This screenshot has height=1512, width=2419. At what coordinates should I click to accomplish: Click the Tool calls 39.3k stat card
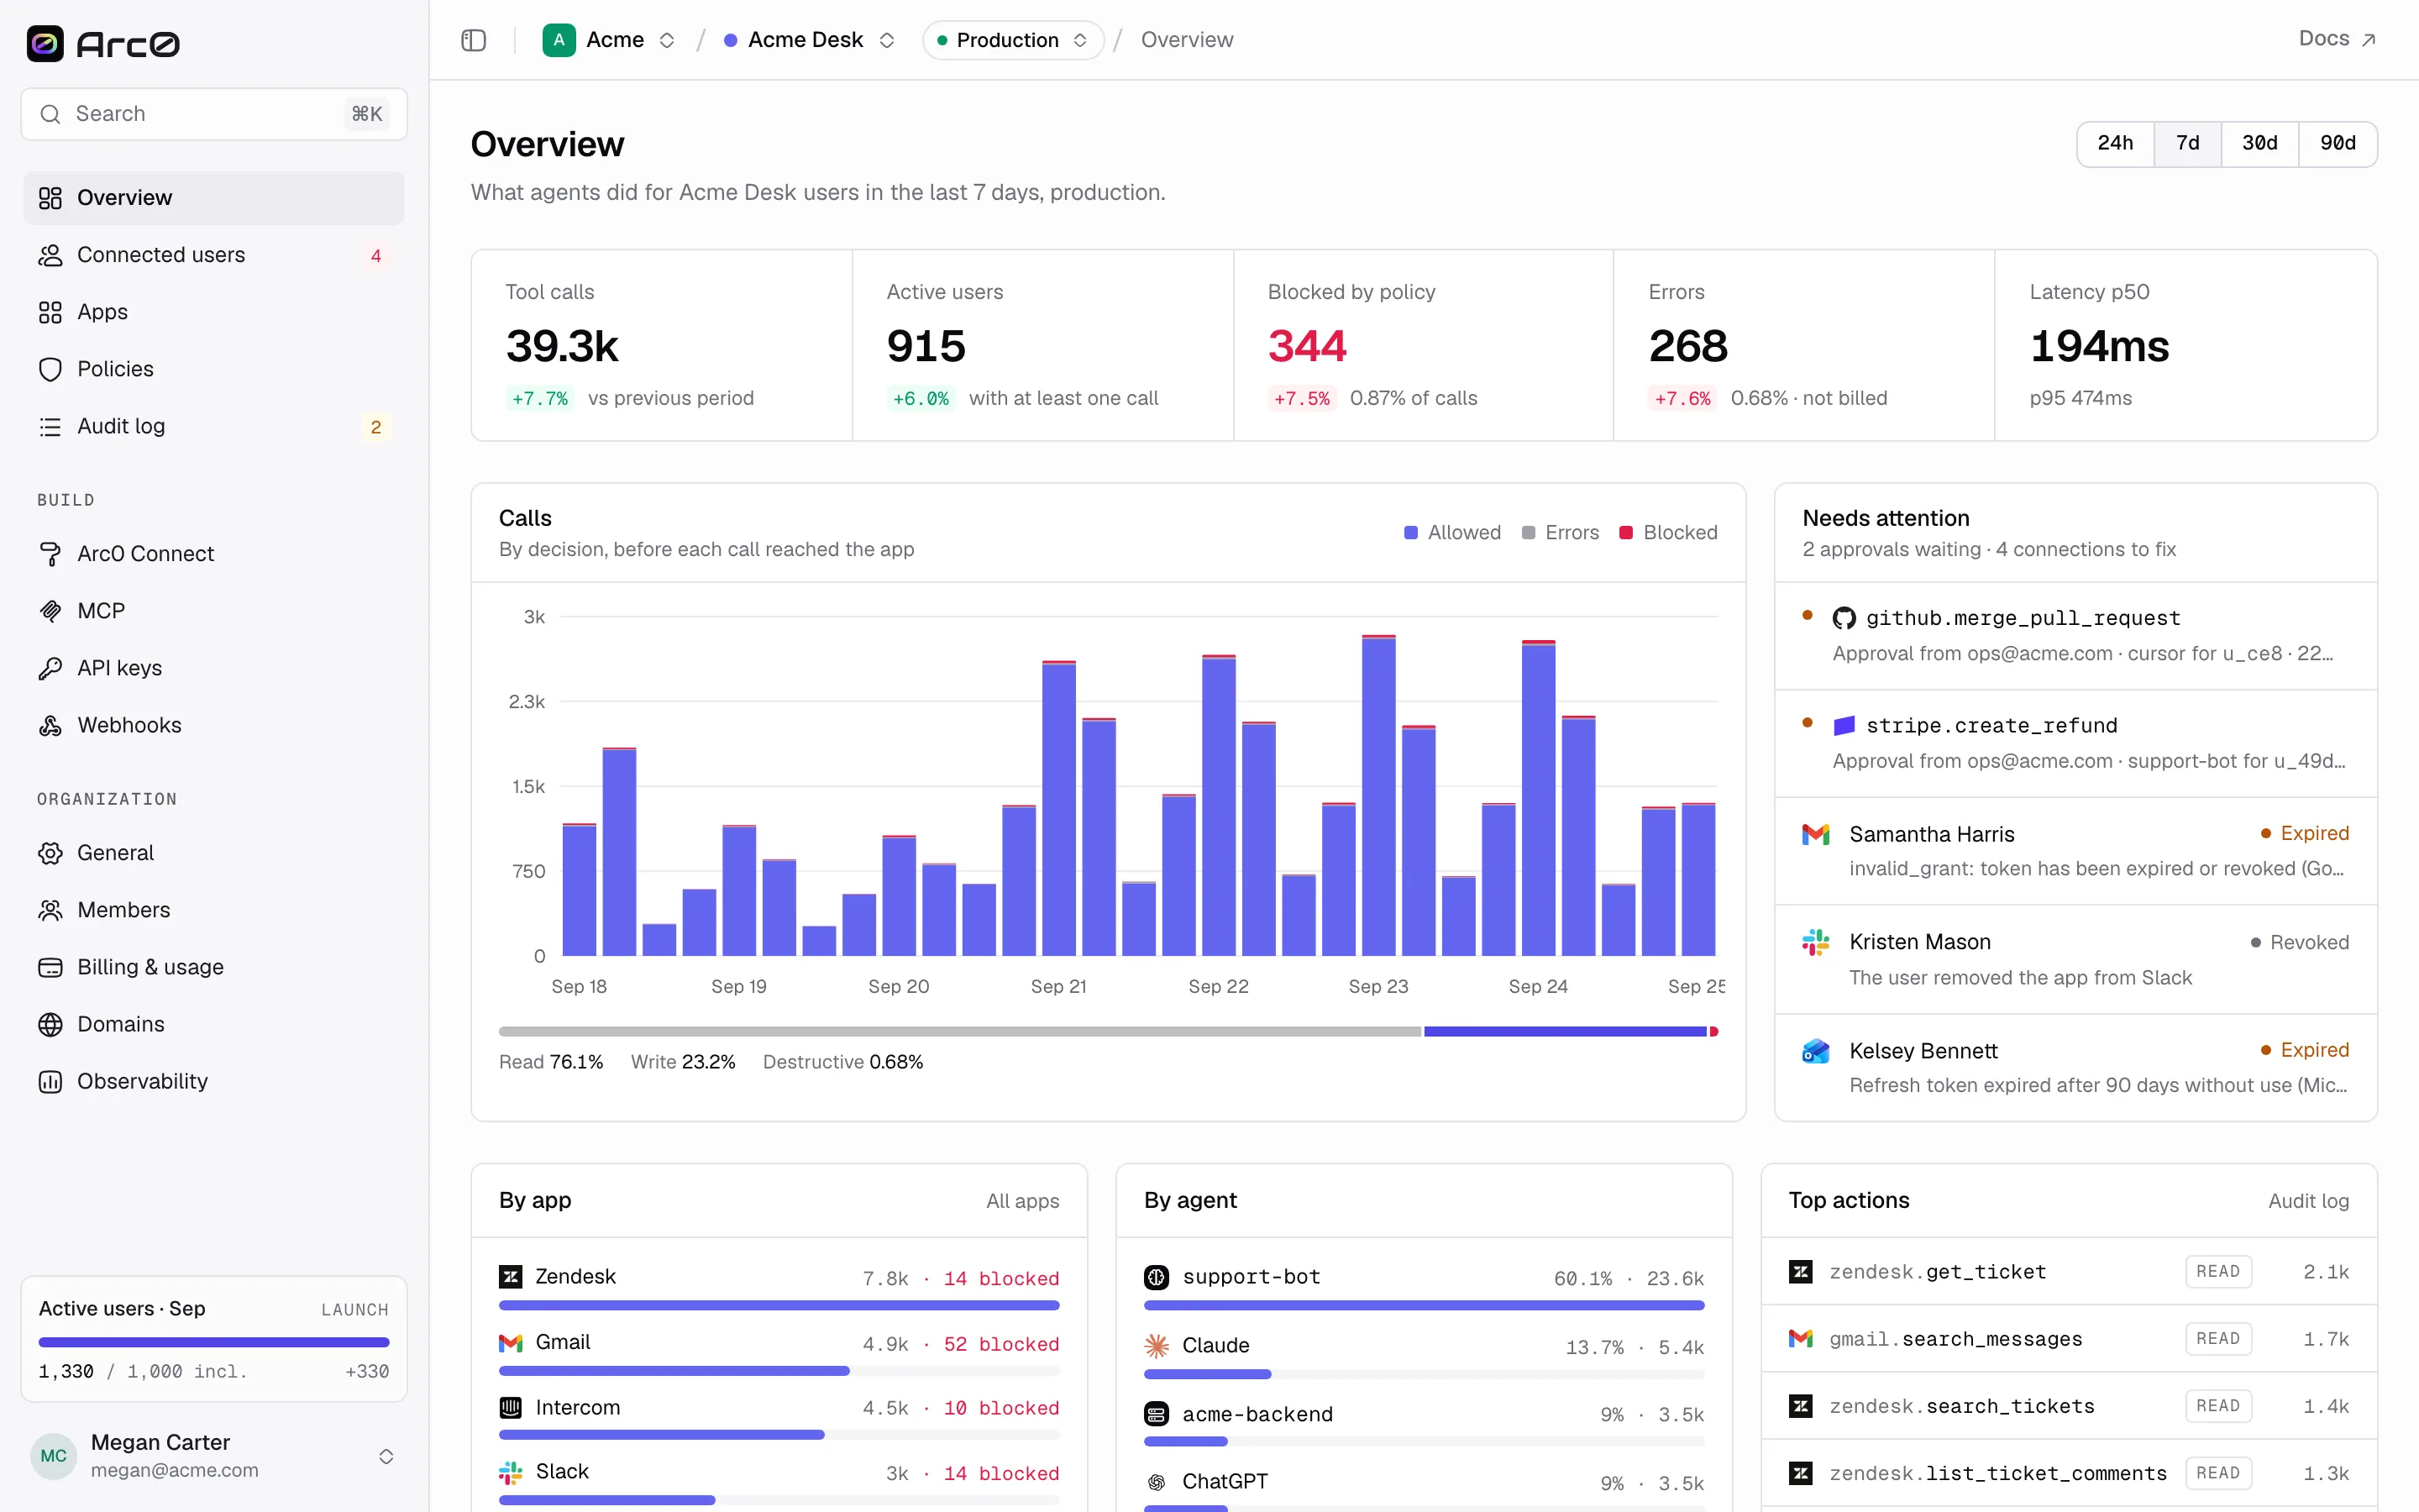pyautogui.click(x=662, y=345)
